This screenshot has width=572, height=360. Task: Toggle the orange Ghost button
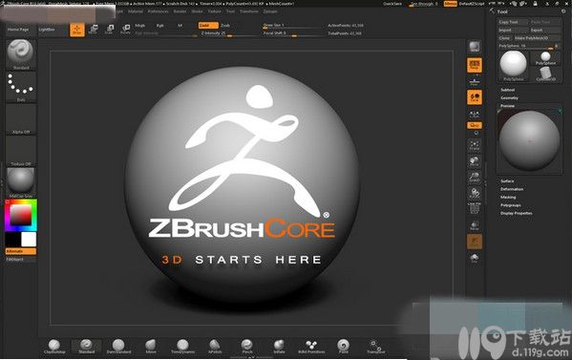click(475, 242)
